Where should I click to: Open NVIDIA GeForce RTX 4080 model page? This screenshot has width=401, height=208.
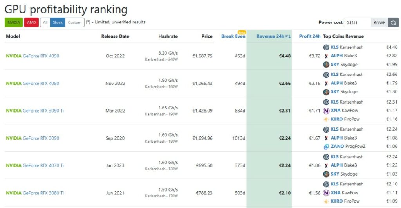point(33,83)
